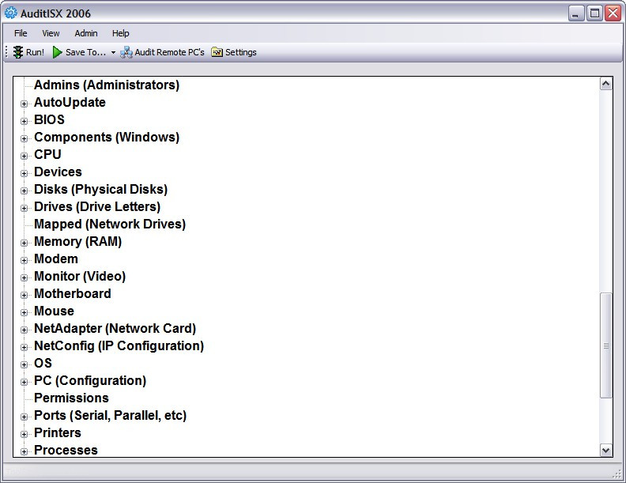Select the Printers text label
Viewport: 626px width, 483px height.
point(58,432)
